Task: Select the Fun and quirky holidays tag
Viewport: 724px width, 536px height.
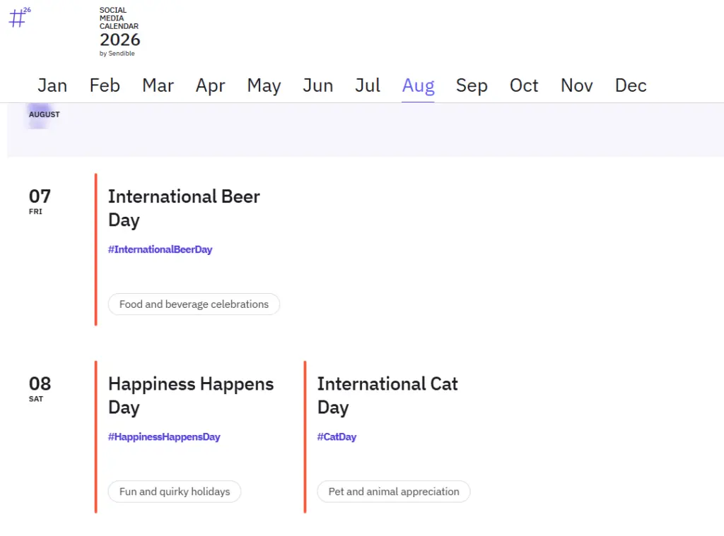Action: [175, 492]
